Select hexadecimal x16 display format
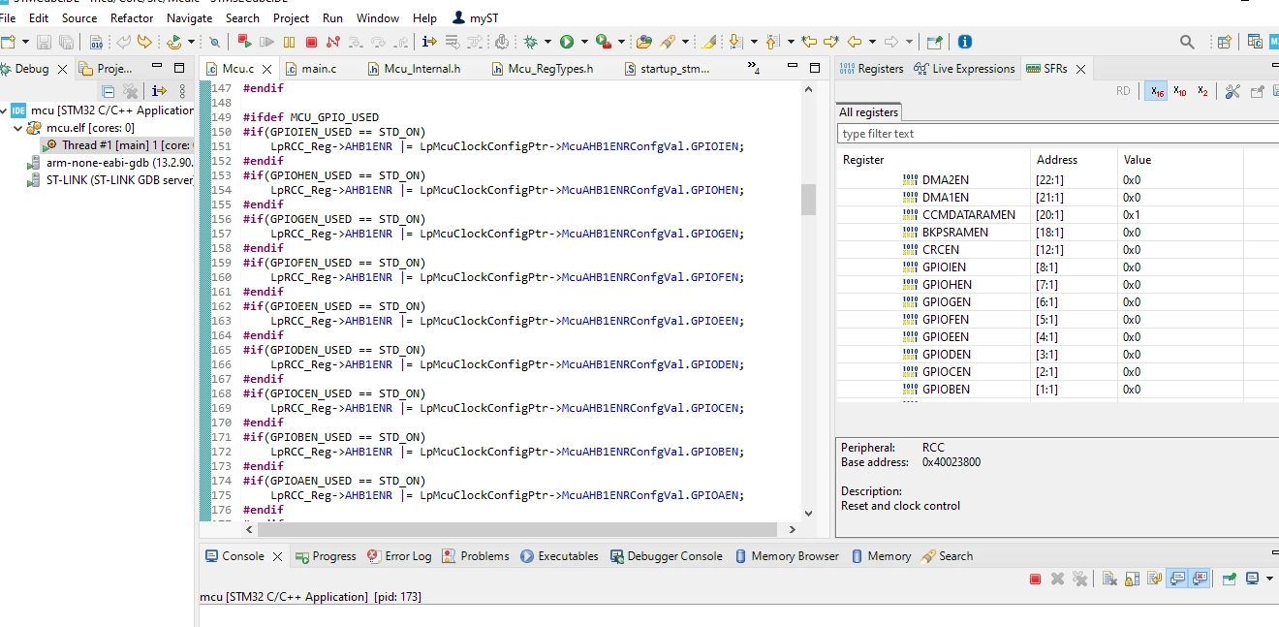The width and height of the screenshot is (1279, 627). click(1157, 91)
